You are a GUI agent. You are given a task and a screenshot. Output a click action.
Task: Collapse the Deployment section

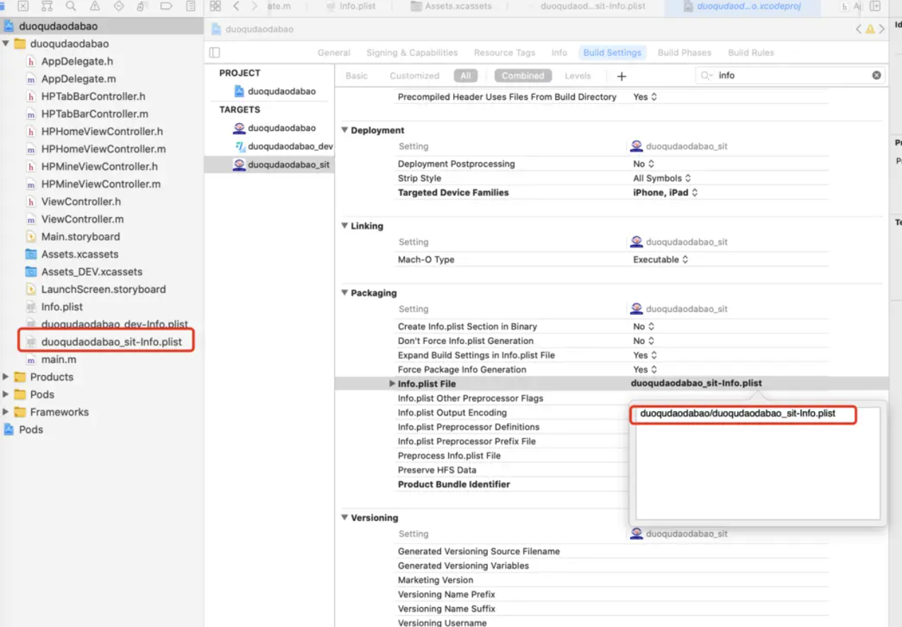pos(345,130)
